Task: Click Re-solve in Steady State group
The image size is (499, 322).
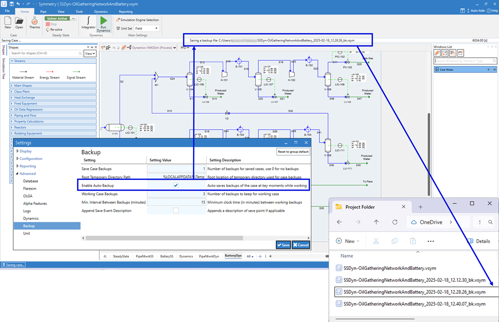Action: coord(56,30)
